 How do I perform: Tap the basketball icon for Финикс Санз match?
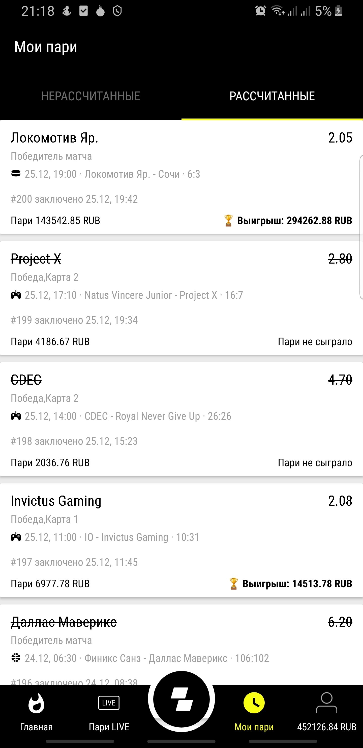(16, 658)
